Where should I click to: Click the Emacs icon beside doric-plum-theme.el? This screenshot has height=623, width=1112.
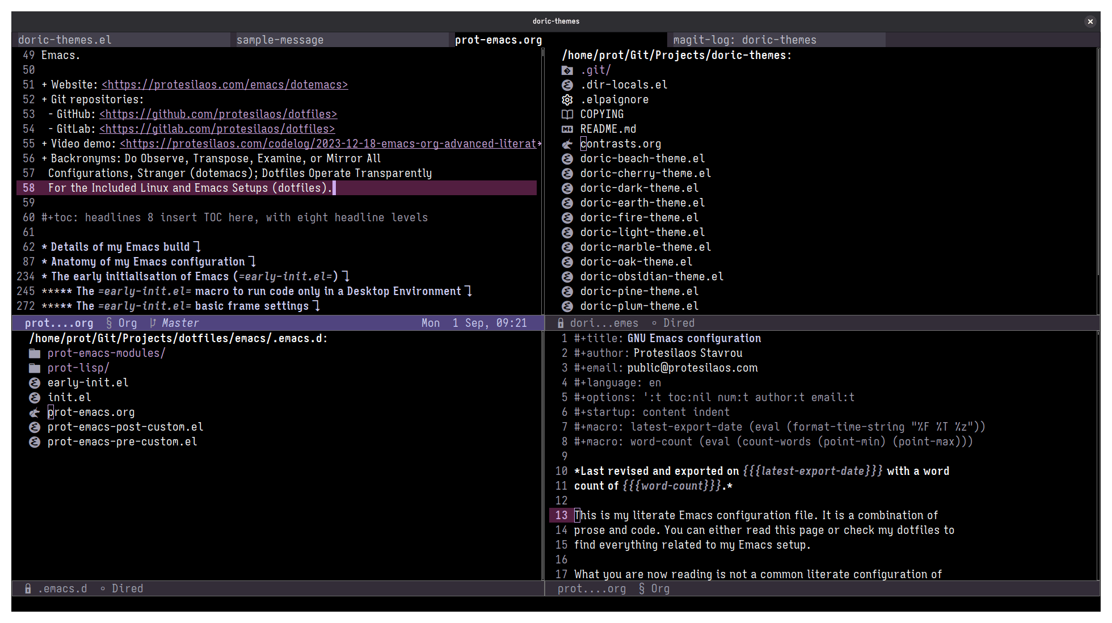click(567, 306)
